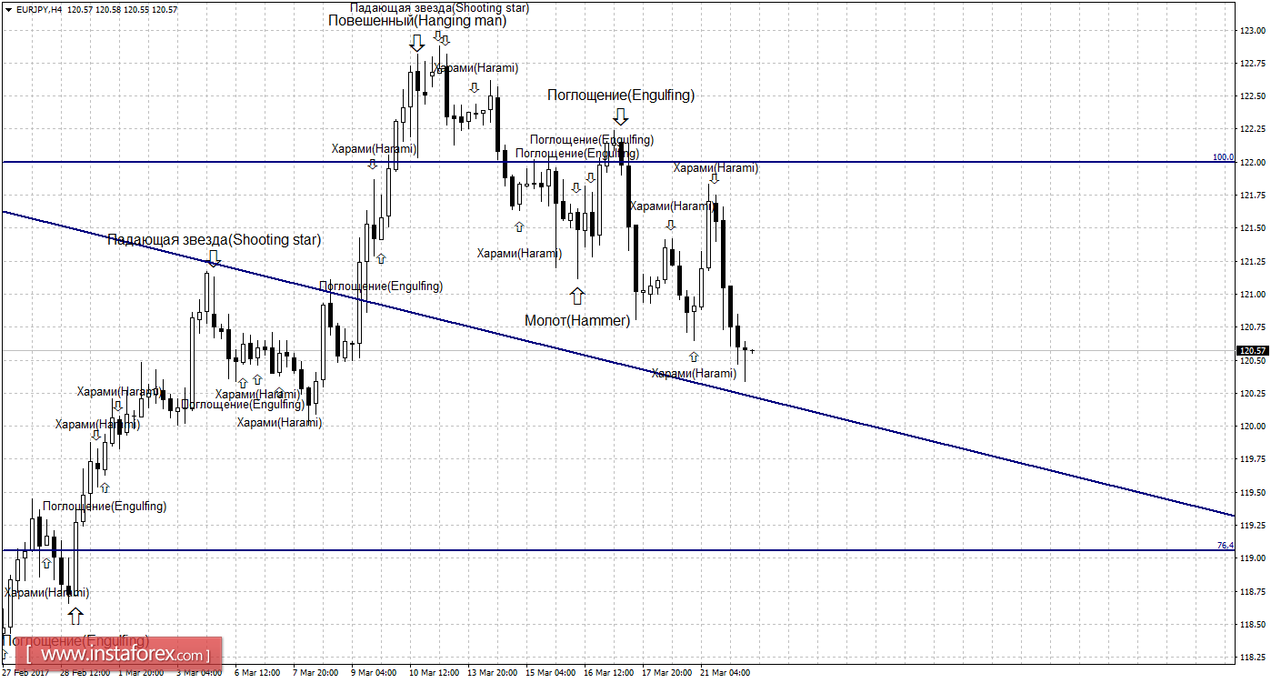
Task: Select the up arrow above Молот(Hammer) label
Action: pyautogui.click(x=576, y=296)
